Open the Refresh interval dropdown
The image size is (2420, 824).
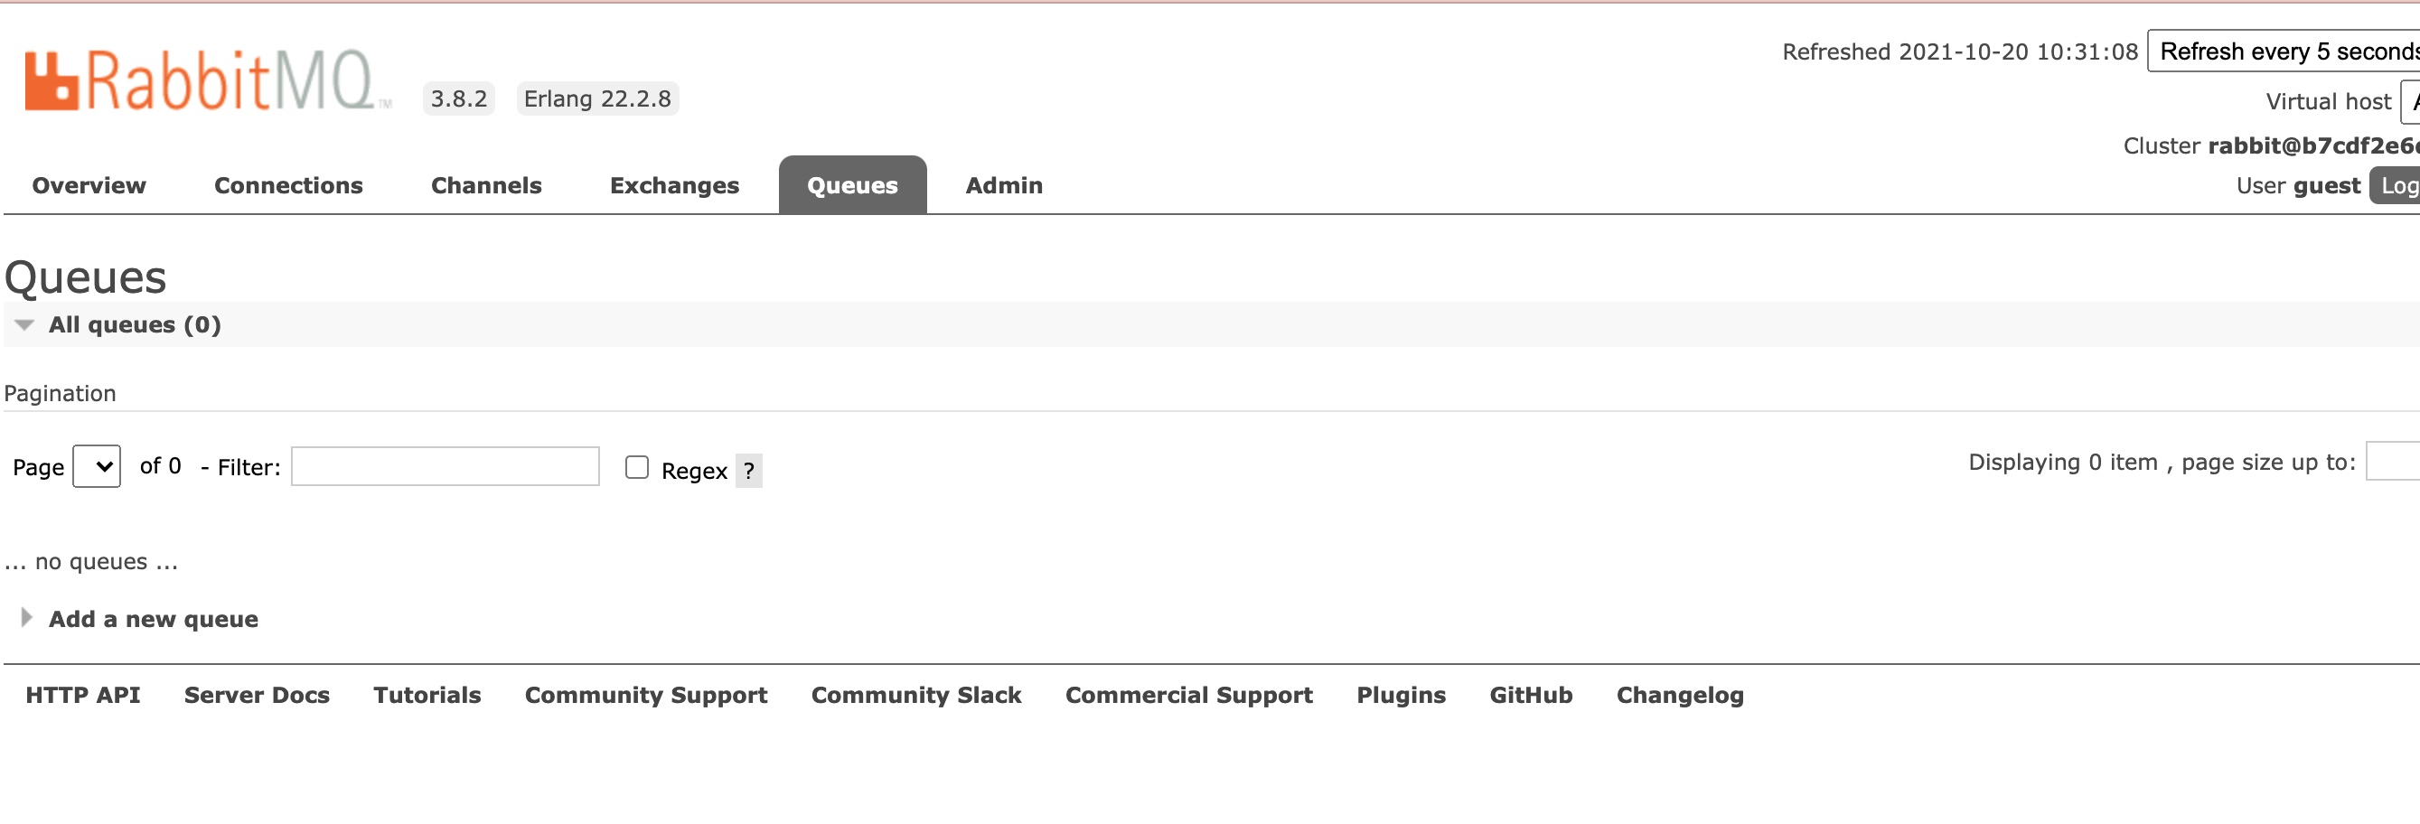(2286, 51)
